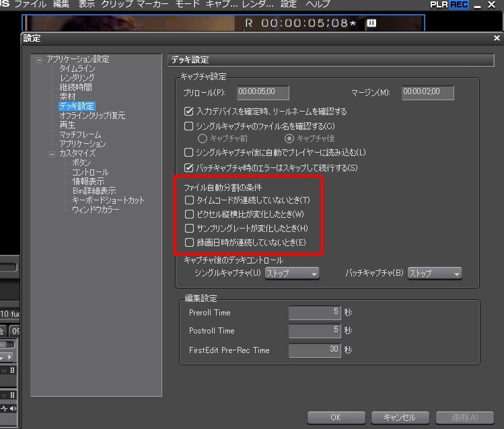Image resolution: width=504 pixels, height=429 pixels.
Task: Check 自動でプレイヤーに読み込む(L) option
Action: click(x=188, y=152)
